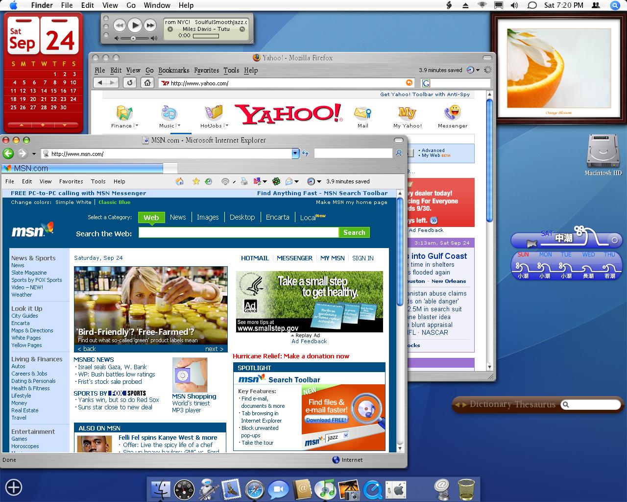Open iChat from the Dock
Screen dimensions: 627x502
point(278,489)
